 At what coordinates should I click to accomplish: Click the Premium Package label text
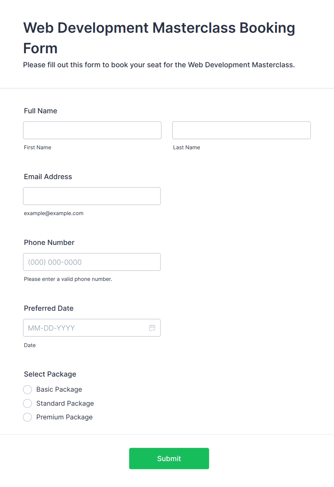64,417
